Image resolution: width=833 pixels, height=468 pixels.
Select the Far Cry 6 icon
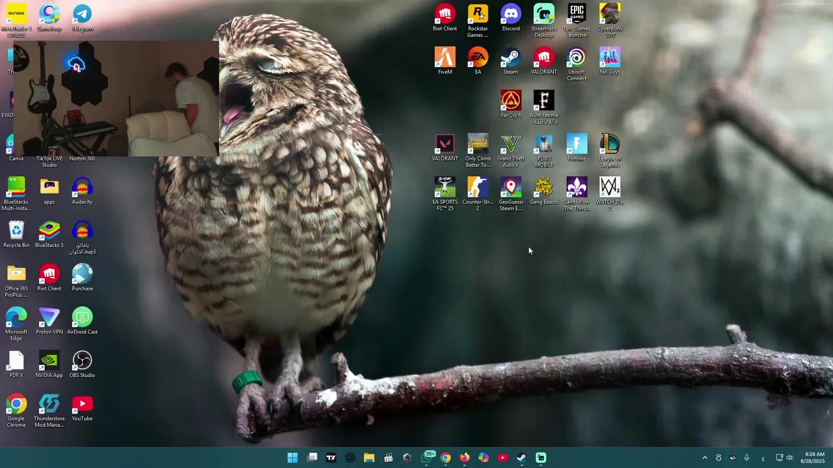[511, 104]
